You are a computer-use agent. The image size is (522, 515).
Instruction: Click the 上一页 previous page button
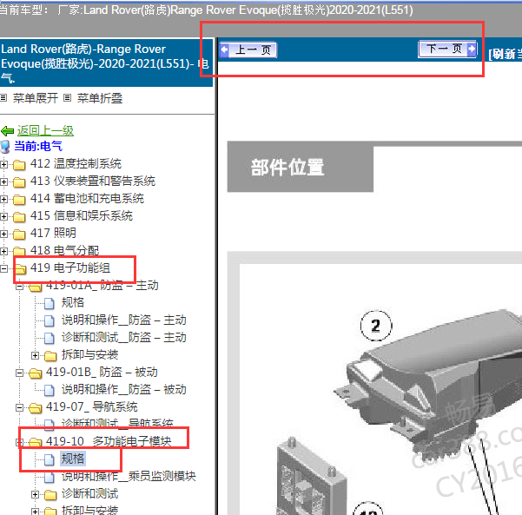[248, 50]
